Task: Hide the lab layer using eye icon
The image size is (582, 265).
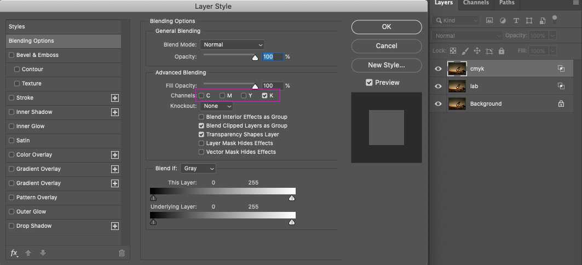Action: [x=438, y=86]
